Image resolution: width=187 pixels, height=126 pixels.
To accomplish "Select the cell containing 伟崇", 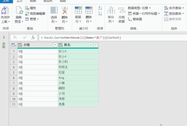I will 78,99.
